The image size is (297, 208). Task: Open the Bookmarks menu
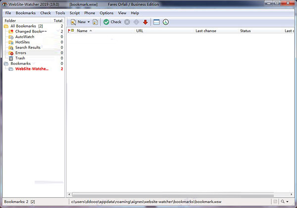point(26,13)
